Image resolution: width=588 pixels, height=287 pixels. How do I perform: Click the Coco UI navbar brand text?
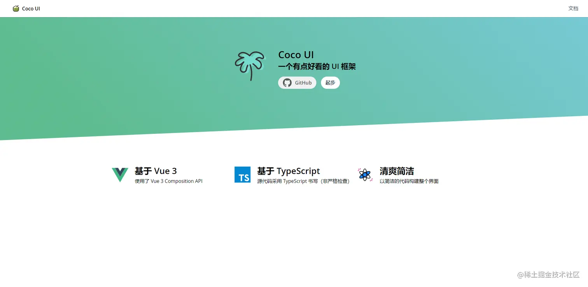tap(31, 9)
